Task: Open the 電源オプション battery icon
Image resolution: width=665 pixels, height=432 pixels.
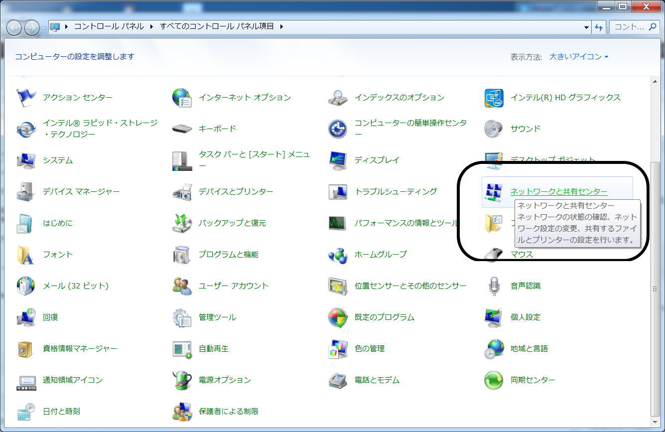Action: (182, 380)
